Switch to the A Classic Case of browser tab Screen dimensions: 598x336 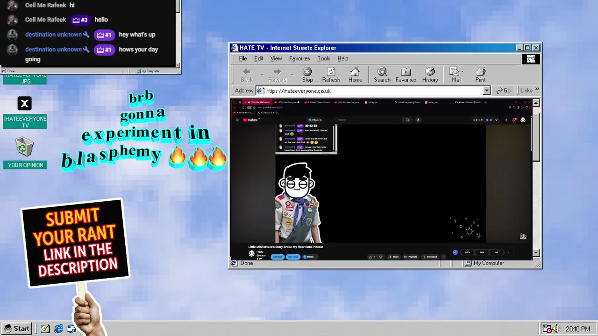[x=317, y=102]
